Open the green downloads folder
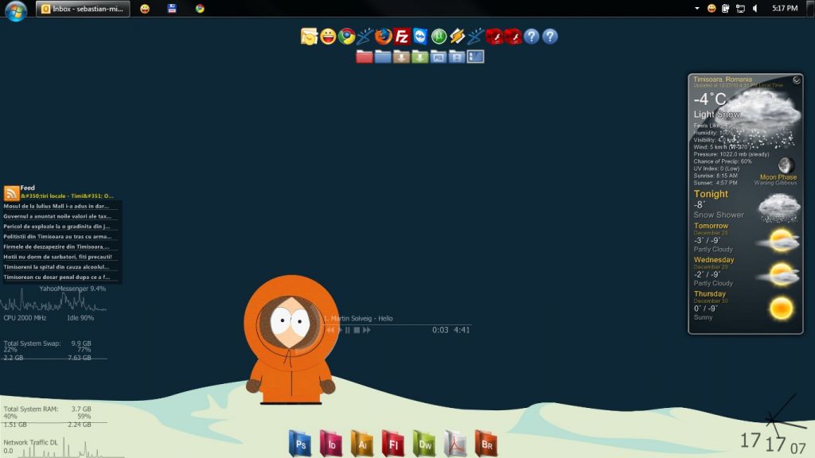The width and height of the screenshot is (815, 458). point(420,56)
